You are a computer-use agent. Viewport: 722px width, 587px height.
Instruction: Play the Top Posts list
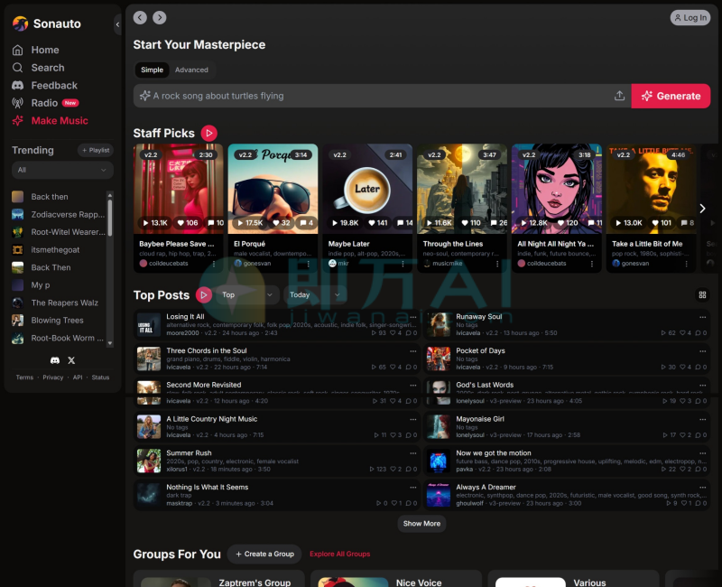[204, 294]
